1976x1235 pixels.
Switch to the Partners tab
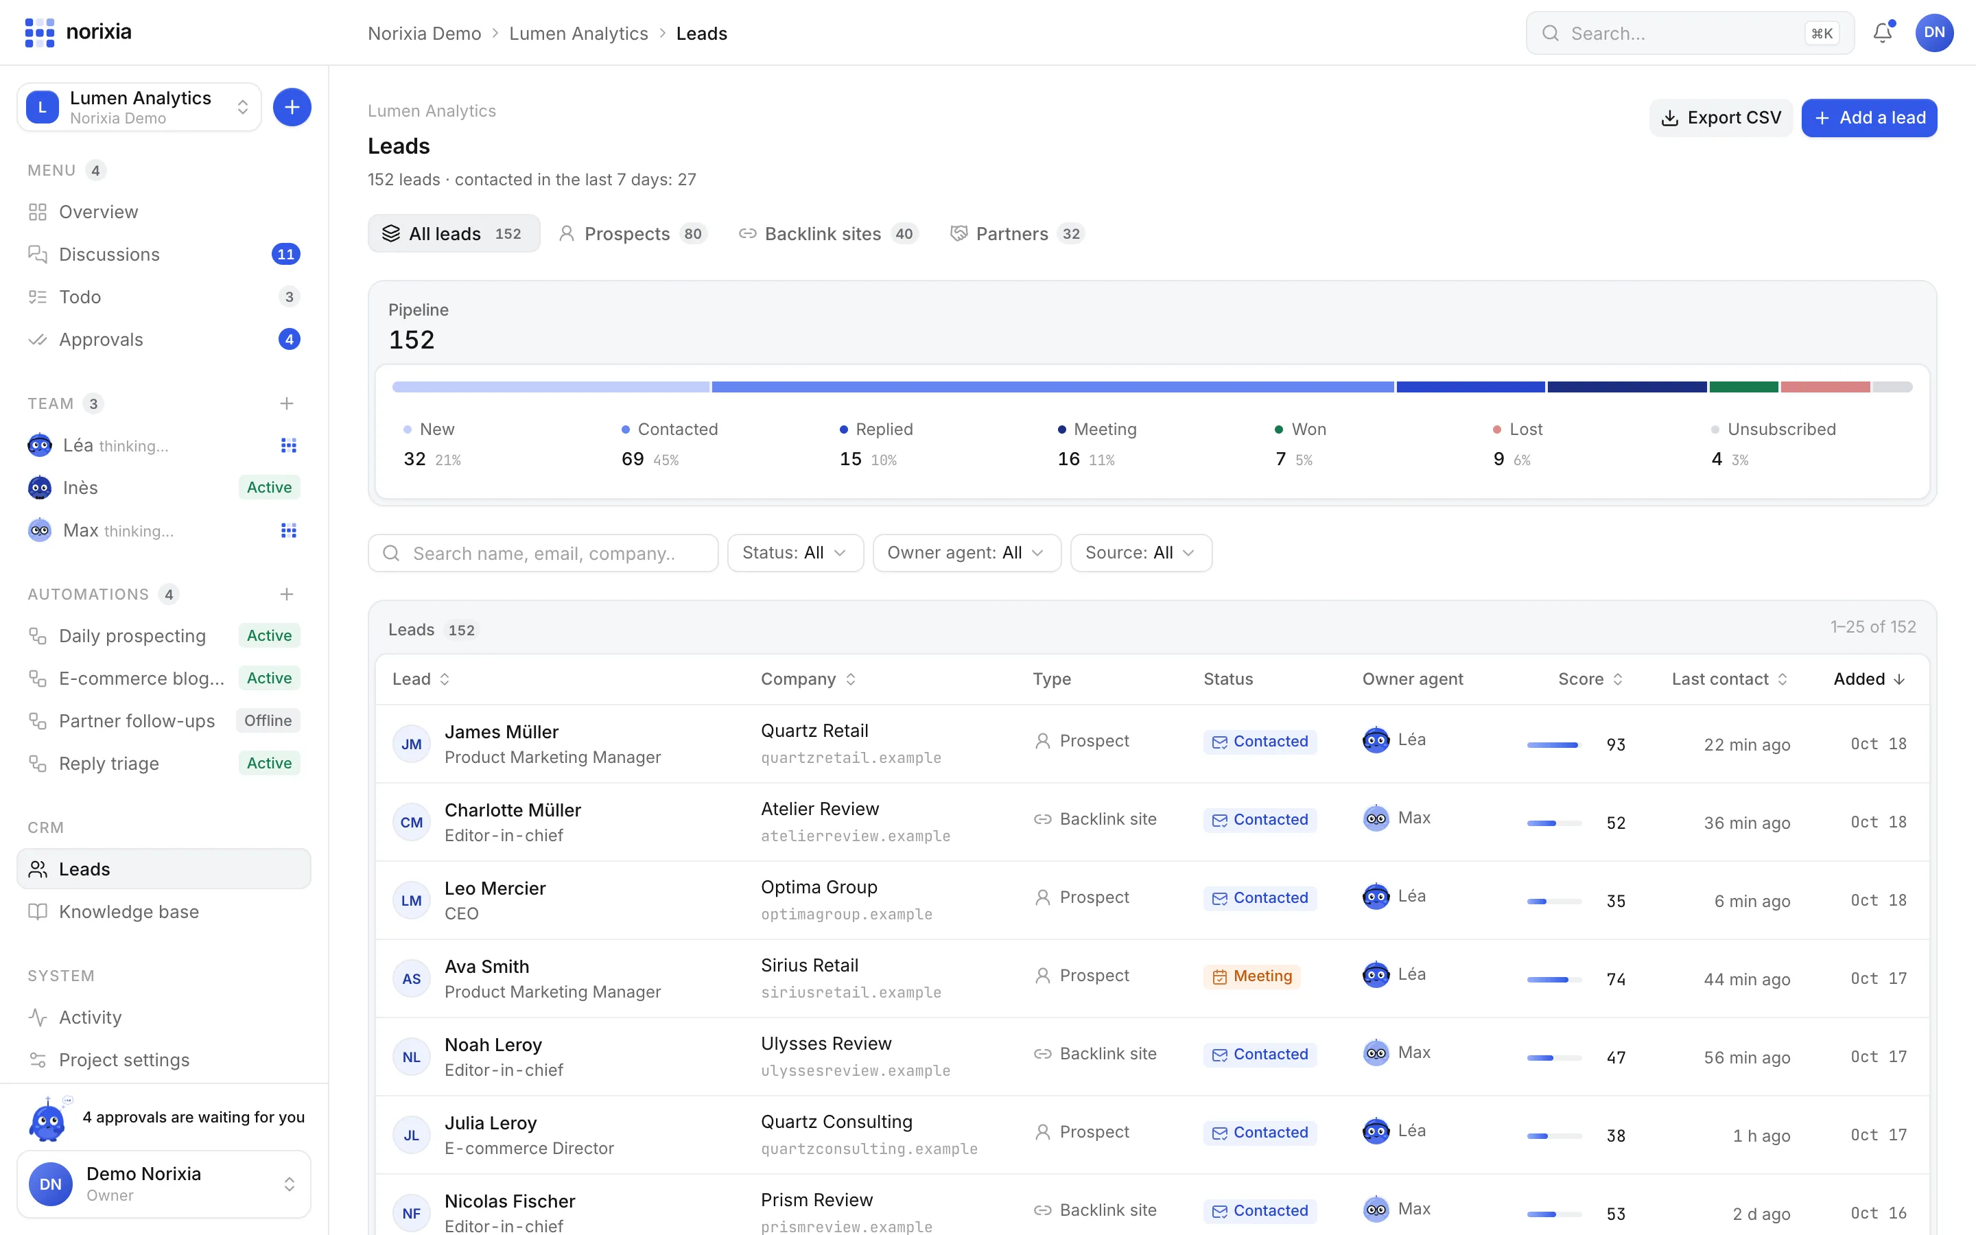(1018, 233)
